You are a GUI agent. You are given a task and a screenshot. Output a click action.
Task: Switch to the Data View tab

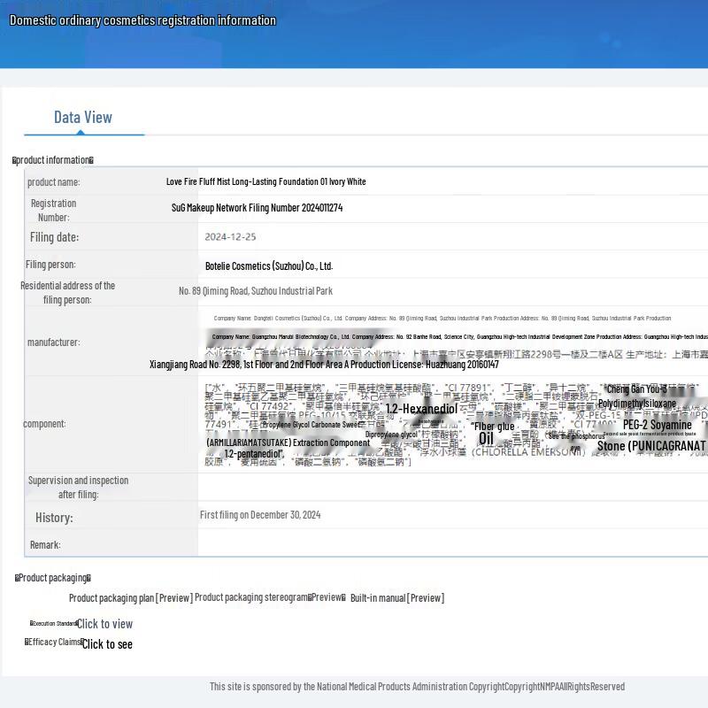click(83, 118)
